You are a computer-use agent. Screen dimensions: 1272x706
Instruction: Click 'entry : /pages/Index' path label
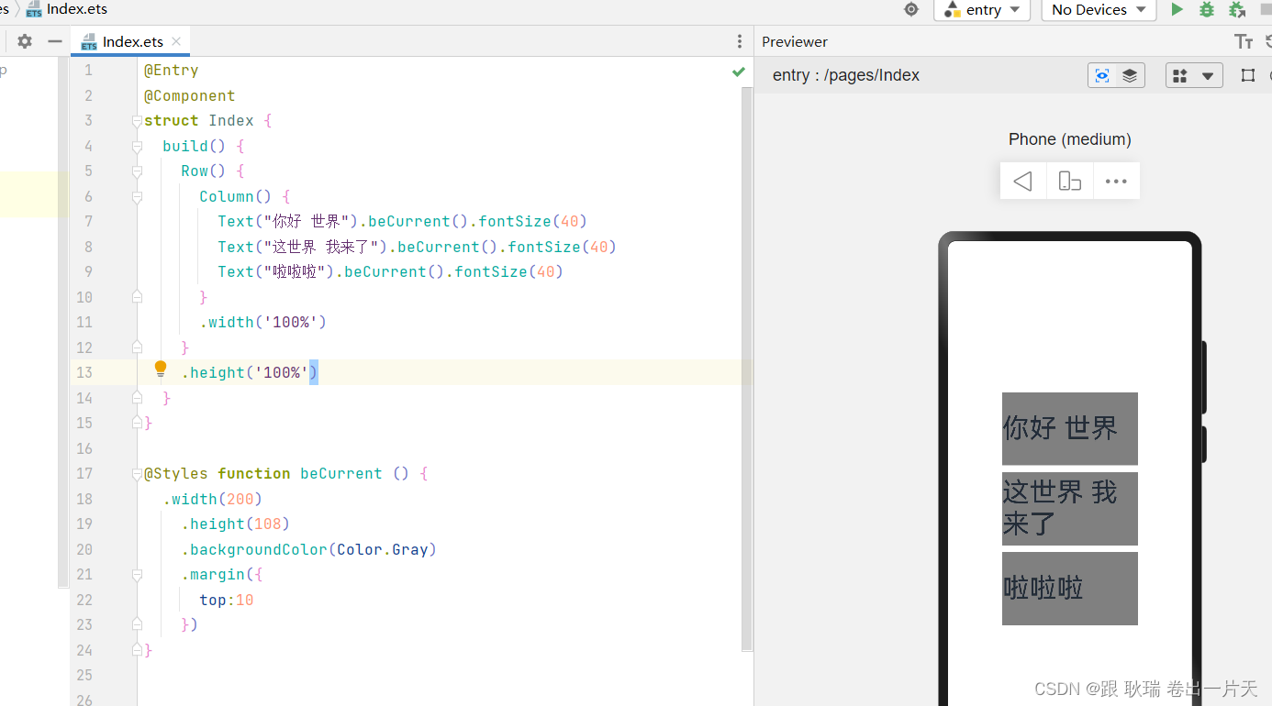click(x=846, y=75)
